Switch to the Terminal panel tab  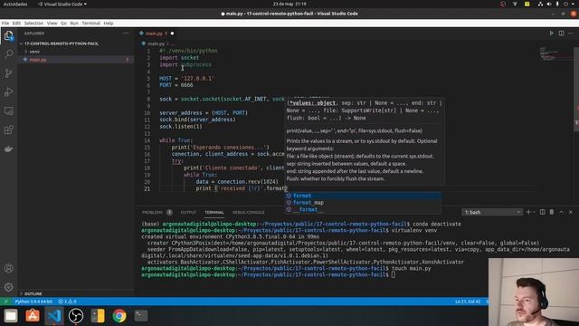[214, 213]
